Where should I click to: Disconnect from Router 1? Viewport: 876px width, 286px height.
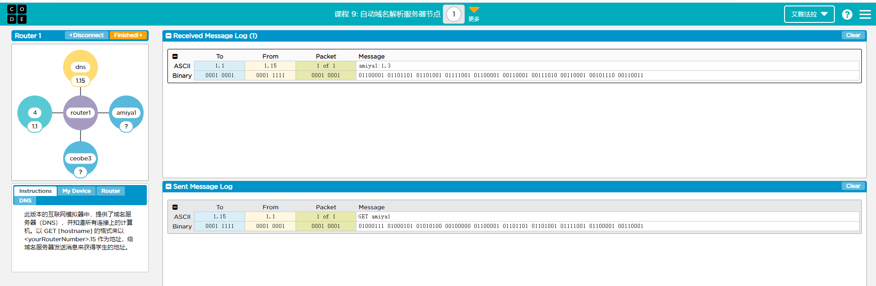point(86,35)
